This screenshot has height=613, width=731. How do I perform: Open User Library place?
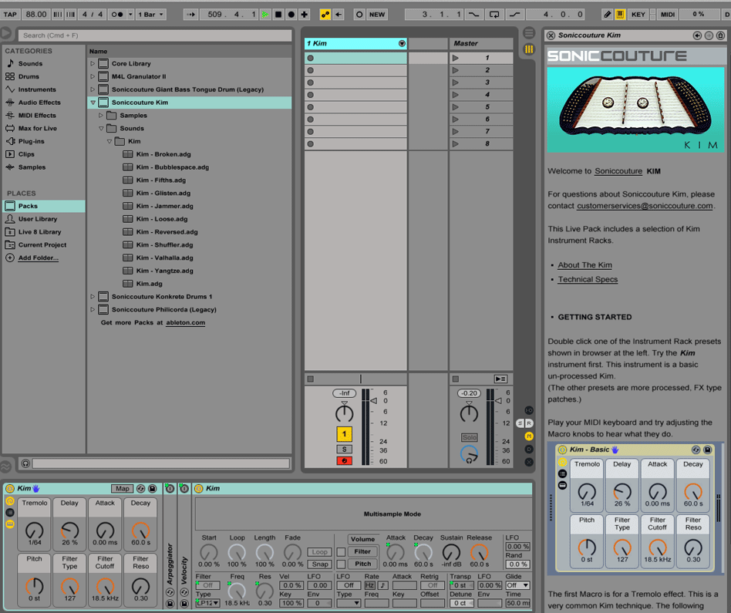pyautogui.click(x=37, y=219)
